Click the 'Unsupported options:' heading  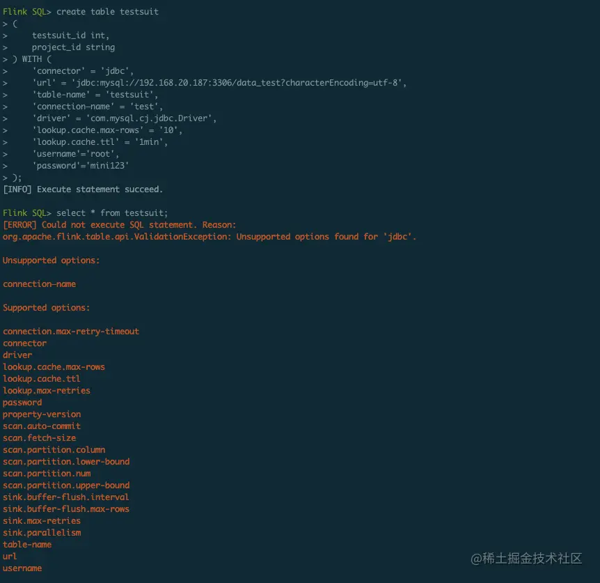click(52, 261)
